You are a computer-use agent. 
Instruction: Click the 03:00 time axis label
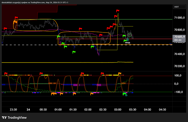pyautogui.click(x=118, y=109)
